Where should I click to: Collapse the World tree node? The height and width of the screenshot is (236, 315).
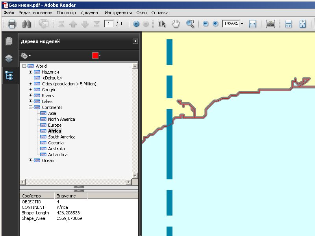(24, 66)
